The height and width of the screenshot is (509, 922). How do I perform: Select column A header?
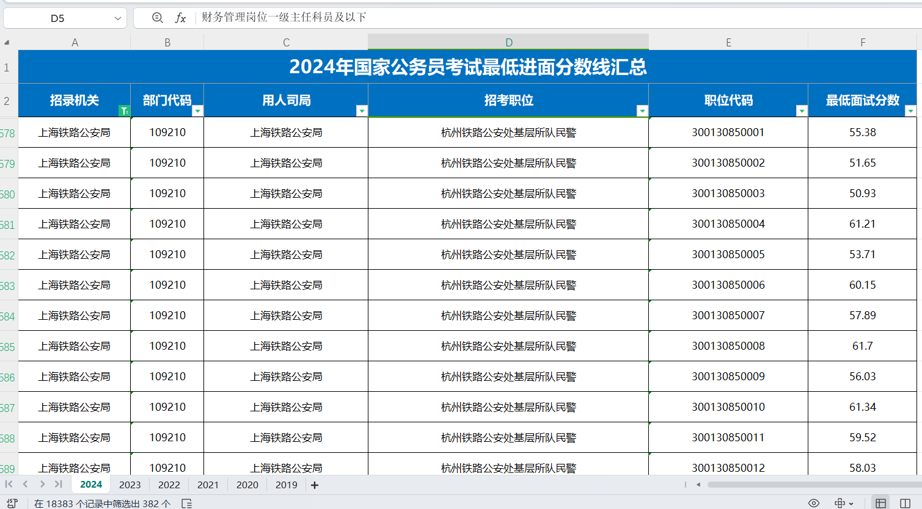coord(75,42)
